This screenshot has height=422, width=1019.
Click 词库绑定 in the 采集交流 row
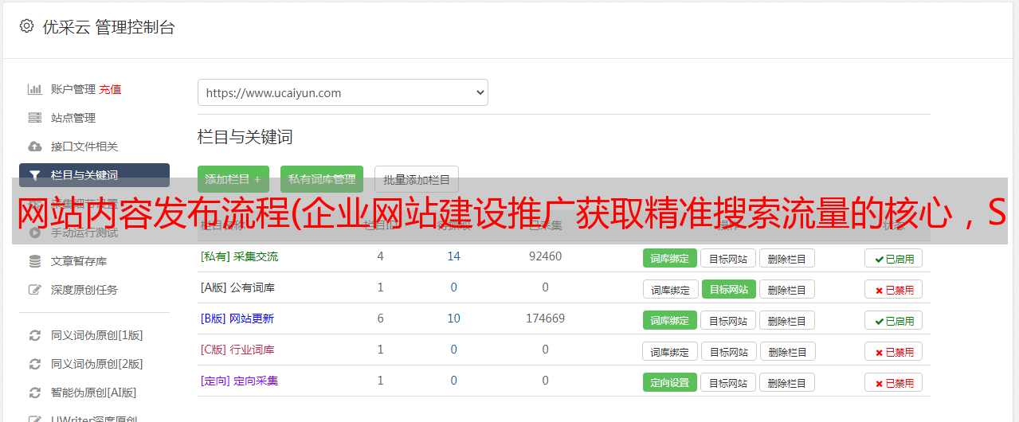tap(670, 258)
